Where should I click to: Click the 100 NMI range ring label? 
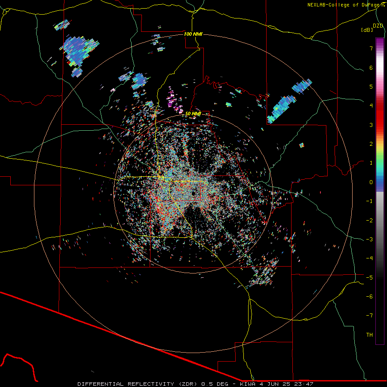pos(193,34)
